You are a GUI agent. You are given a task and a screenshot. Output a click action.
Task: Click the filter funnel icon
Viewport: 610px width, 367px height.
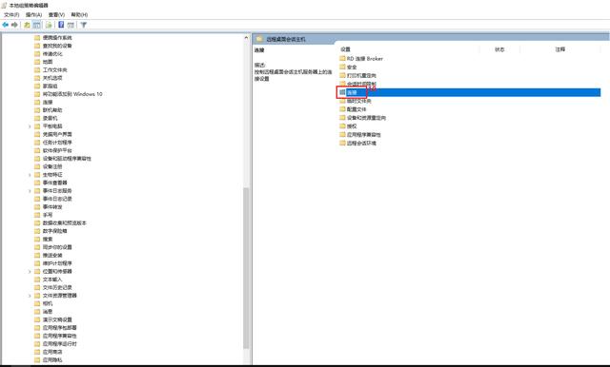[x=84, y=25]
